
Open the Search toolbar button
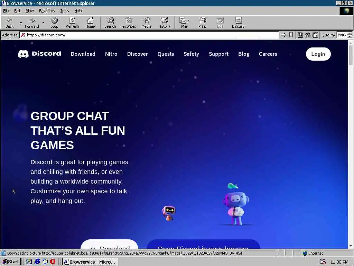click(110, 23)
